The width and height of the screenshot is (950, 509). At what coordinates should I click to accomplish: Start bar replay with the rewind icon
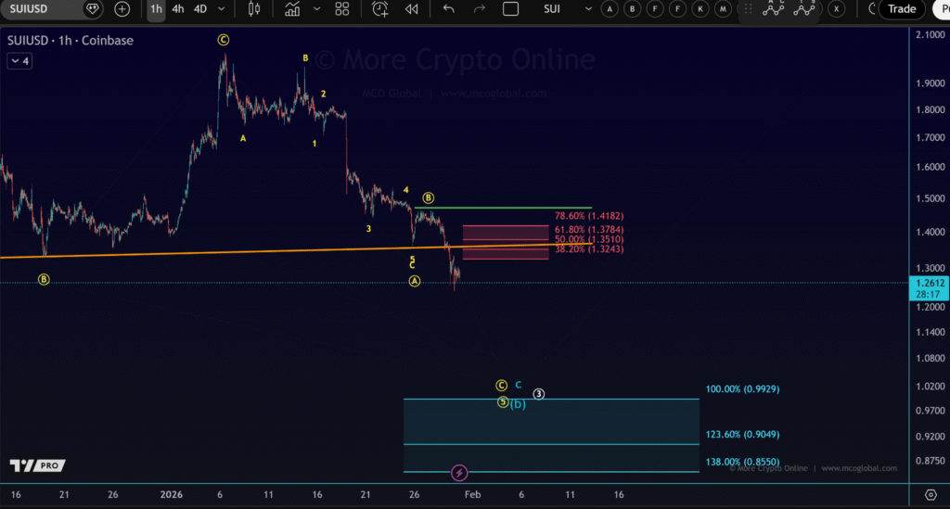pos(412,9)
